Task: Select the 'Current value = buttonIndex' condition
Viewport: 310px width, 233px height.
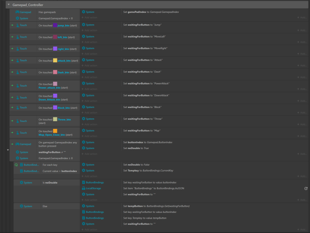Action: coord(60,171)
